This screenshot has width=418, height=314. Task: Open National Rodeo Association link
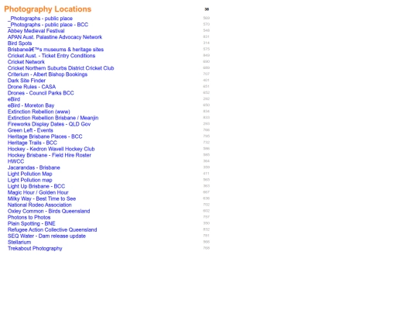39,205
